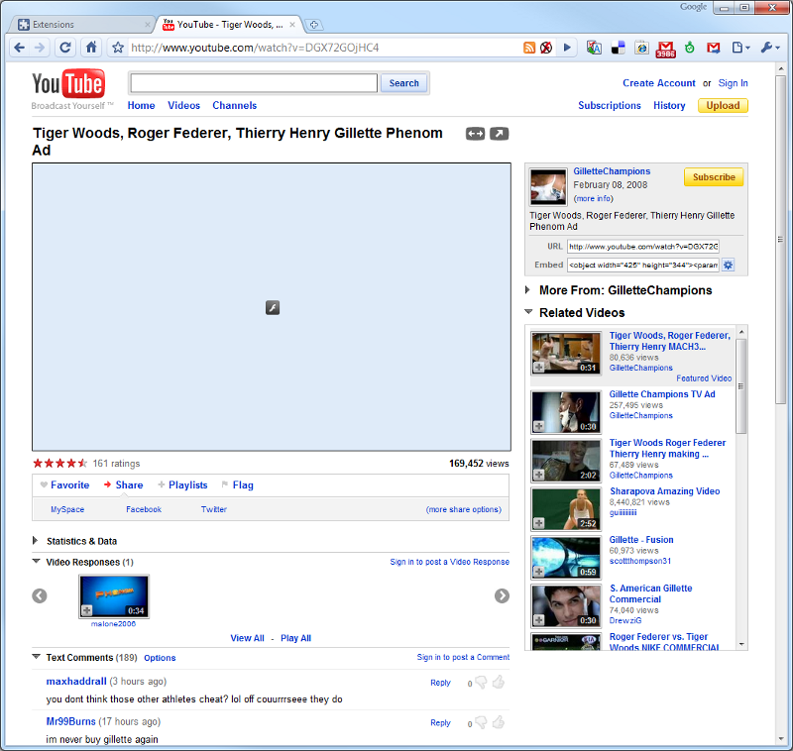Switch to the Extensions tab
This screenshot has height=751, width=793.
[x=83, y=24]
